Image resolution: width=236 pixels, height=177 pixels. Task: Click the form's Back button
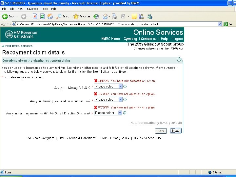(161, 131)
